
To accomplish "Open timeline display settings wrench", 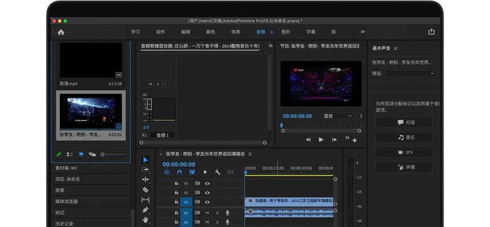I will (217, 172).
